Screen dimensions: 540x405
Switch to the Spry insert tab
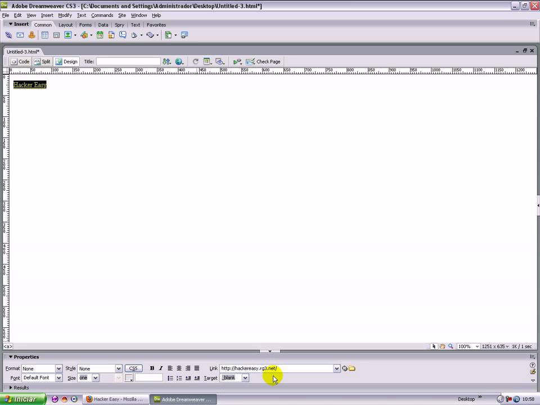[x=119, y=25]
